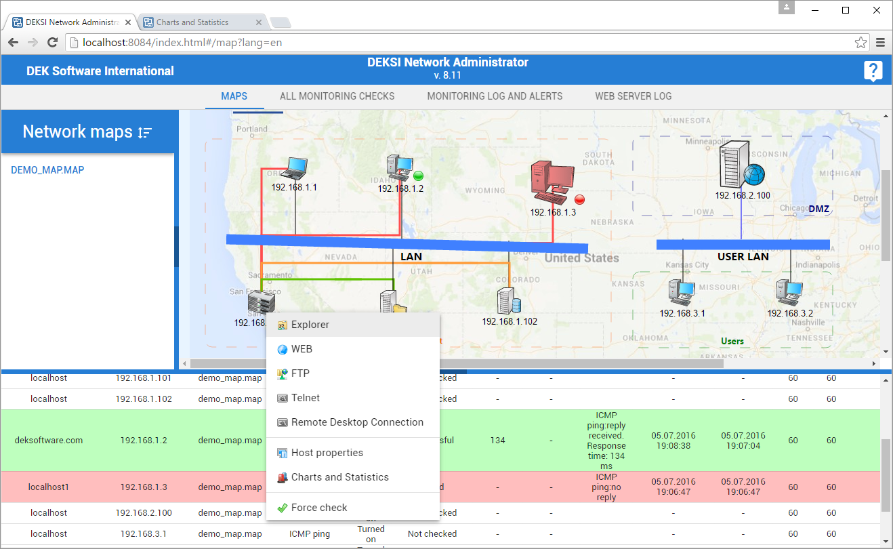893x549 pixels.
Task: Click the help question mark icon
Action: tap(873, 70)
